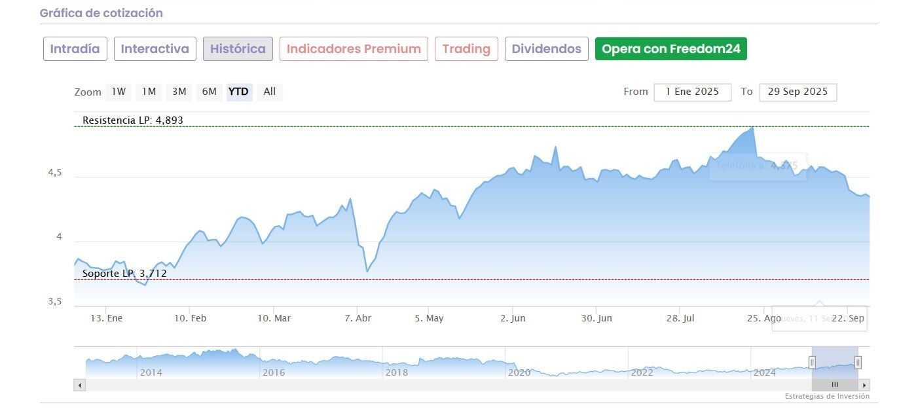Screen dimensions: 918x417
Task: Go to the Trading tab
Action: tap(466, 49)
